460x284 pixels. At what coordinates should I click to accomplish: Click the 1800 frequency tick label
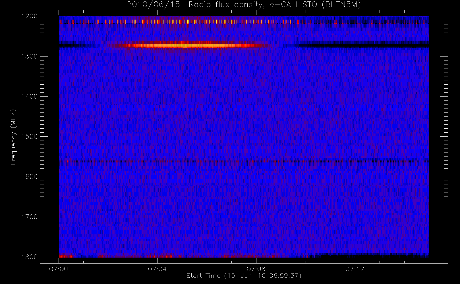[x=30, y=257]
